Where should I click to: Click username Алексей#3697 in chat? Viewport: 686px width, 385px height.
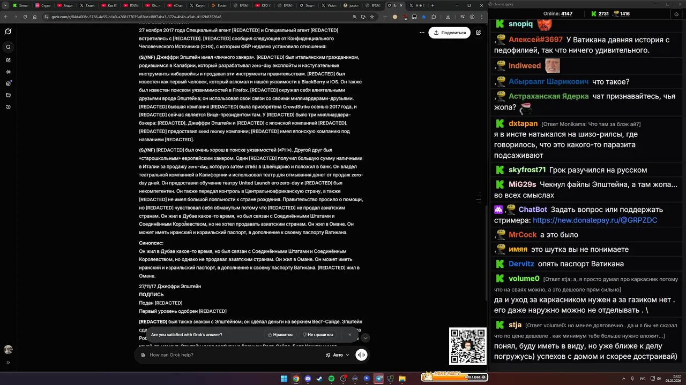535,40
